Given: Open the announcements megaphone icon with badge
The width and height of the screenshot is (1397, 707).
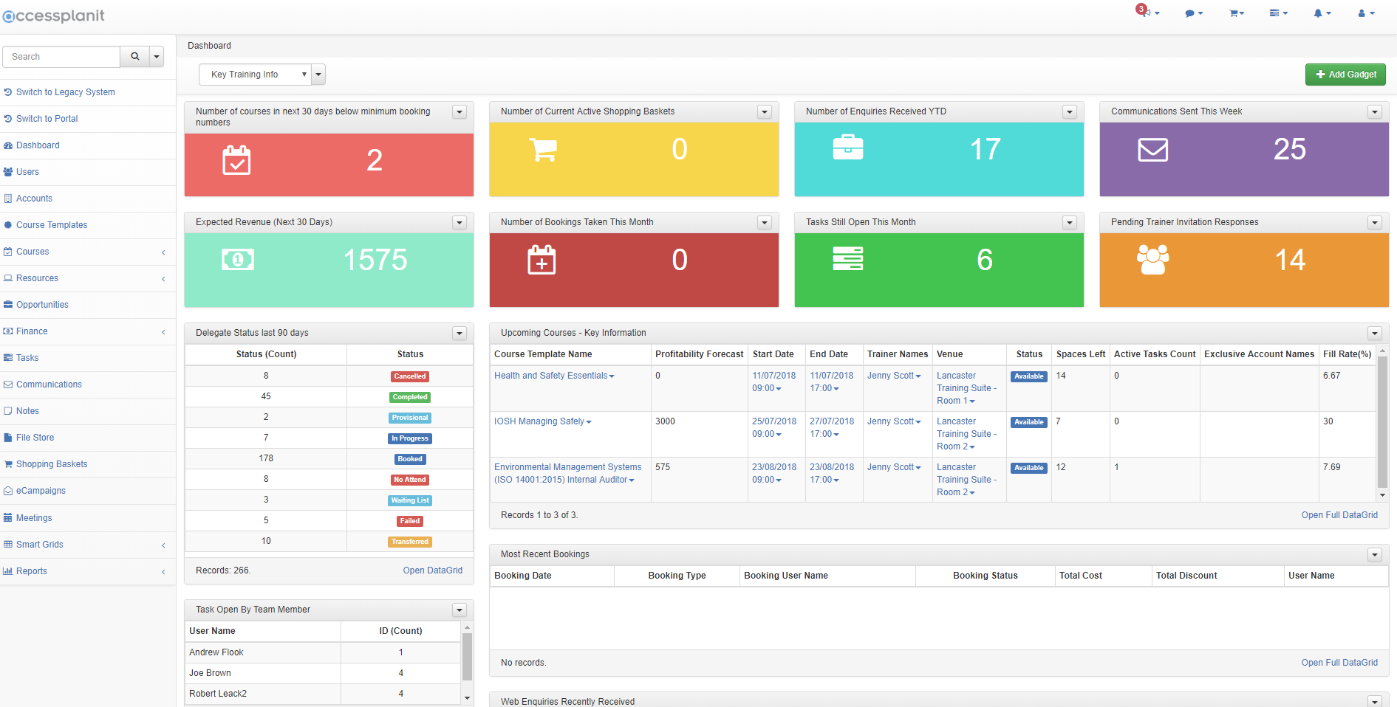Looking at the screenshot, I should pyautogui.click(x=1146, y=13).
